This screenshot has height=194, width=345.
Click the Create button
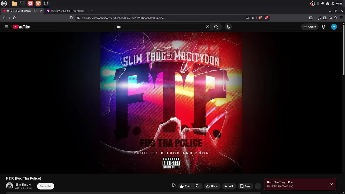(x=309, y=27)
